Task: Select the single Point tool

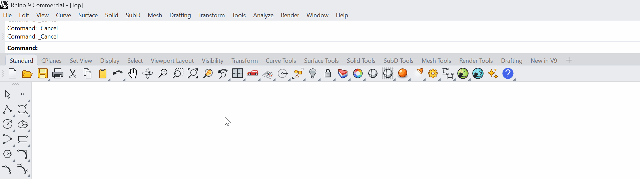Action: coord(22,94)
